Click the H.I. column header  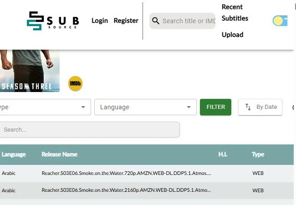(223, 154)
